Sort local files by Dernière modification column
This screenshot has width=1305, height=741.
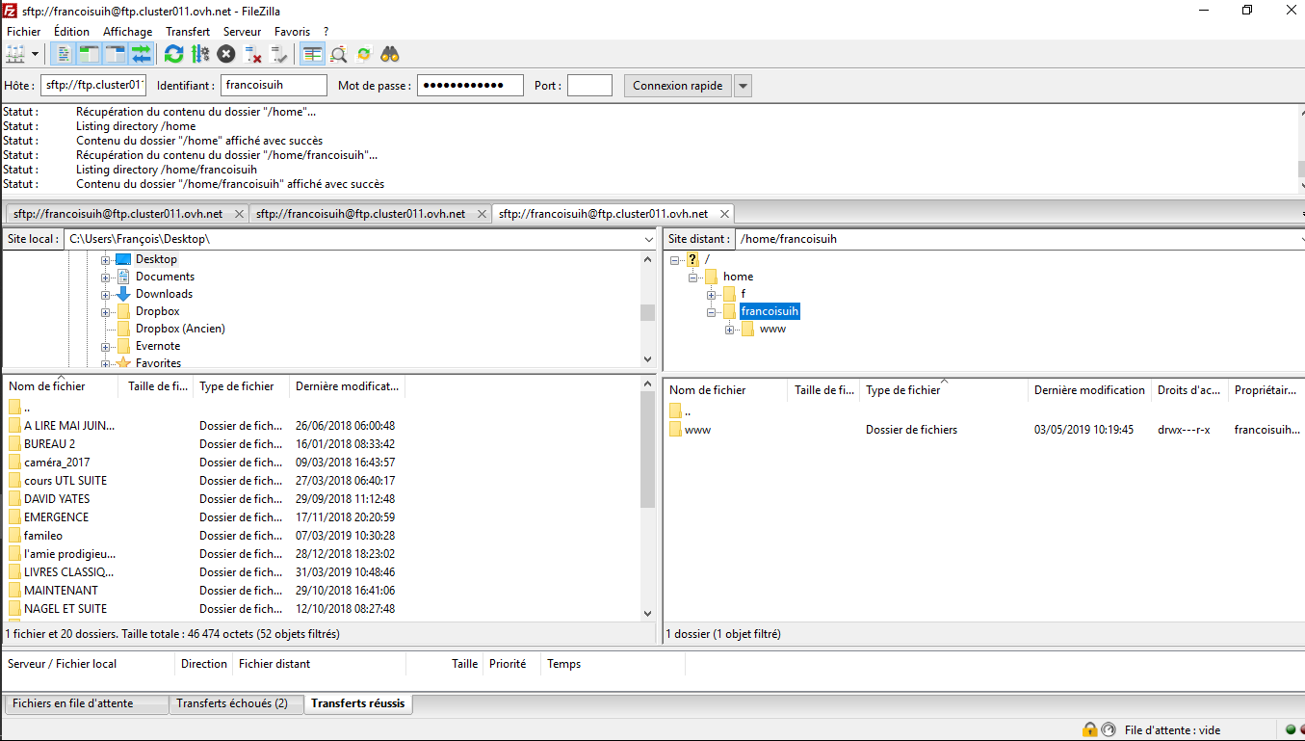(346, 386)
